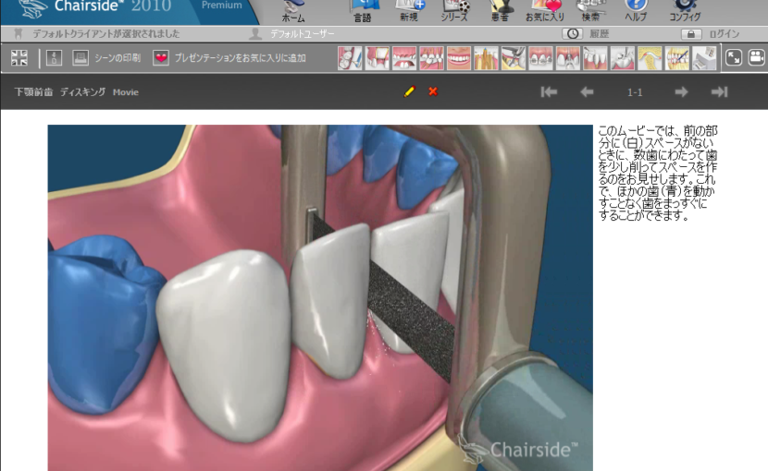The image size is (768, 471).
Task: Open the 患者 (Patient) section
Action: point(502,10)
